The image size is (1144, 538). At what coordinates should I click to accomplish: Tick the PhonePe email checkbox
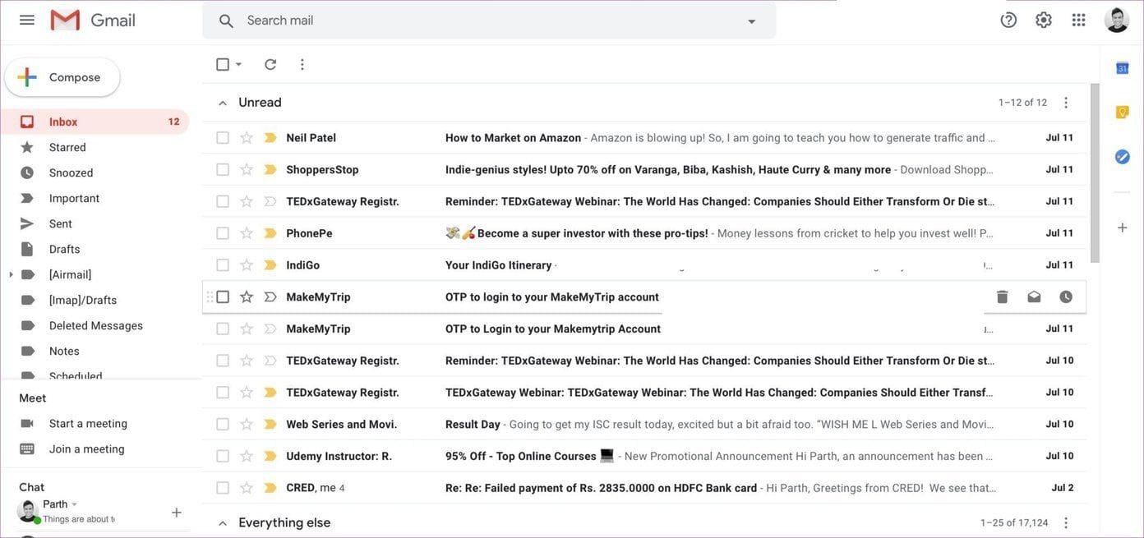tap(223, 233)
